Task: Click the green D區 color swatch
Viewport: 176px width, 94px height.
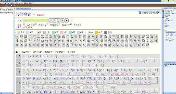Action: coord(53,32)
